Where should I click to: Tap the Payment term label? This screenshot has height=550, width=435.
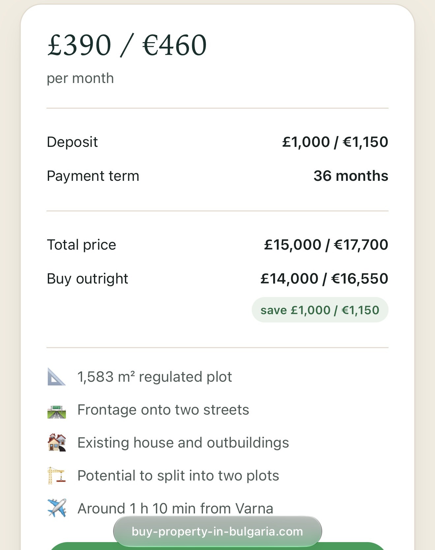click(x=93, y=176)
